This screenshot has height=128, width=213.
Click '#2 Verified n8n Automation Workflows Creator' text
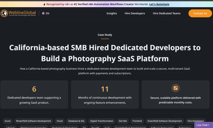click(104, 4)
